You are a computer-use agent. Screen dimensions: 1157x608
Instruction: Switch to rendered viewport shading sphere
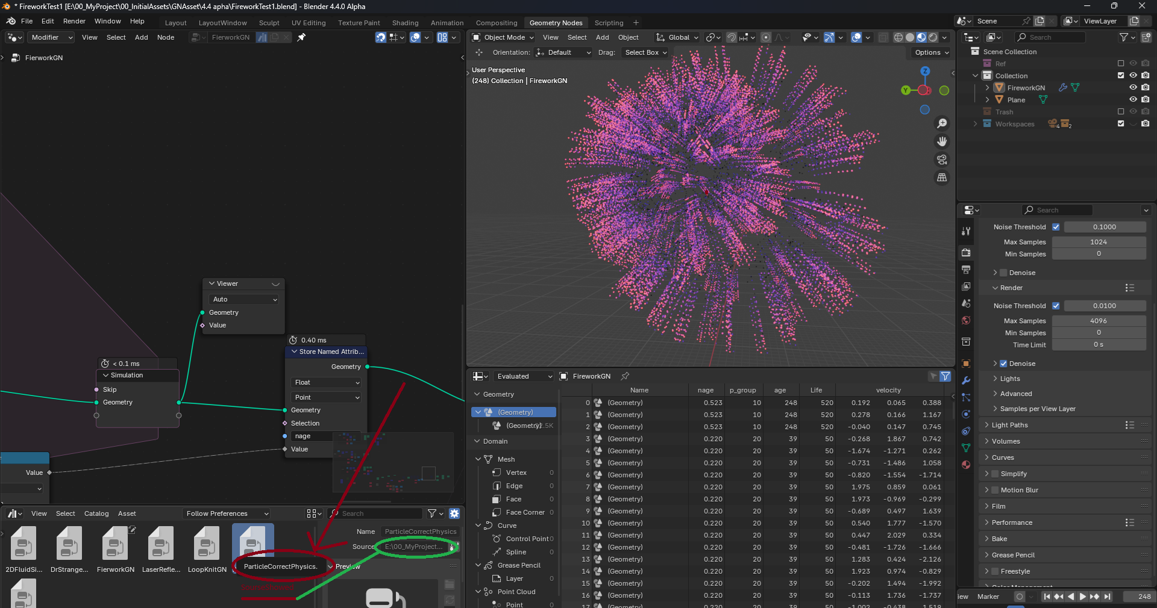pyautogui.click(x=933, y=37)
